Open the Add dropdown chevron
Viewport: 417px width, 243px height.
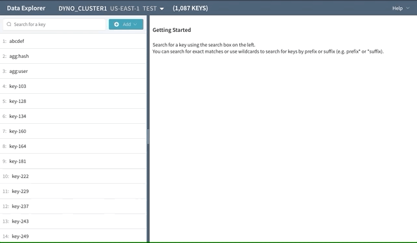coord(135,24)
